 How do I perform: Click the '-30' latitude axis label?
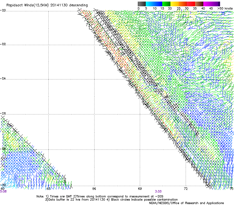[x=3, y=185]
